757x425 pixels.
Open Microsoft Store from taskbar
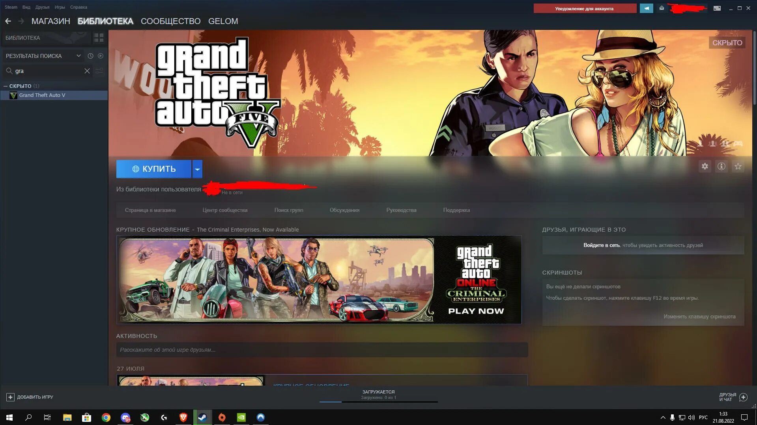click(x=86, y=418)
